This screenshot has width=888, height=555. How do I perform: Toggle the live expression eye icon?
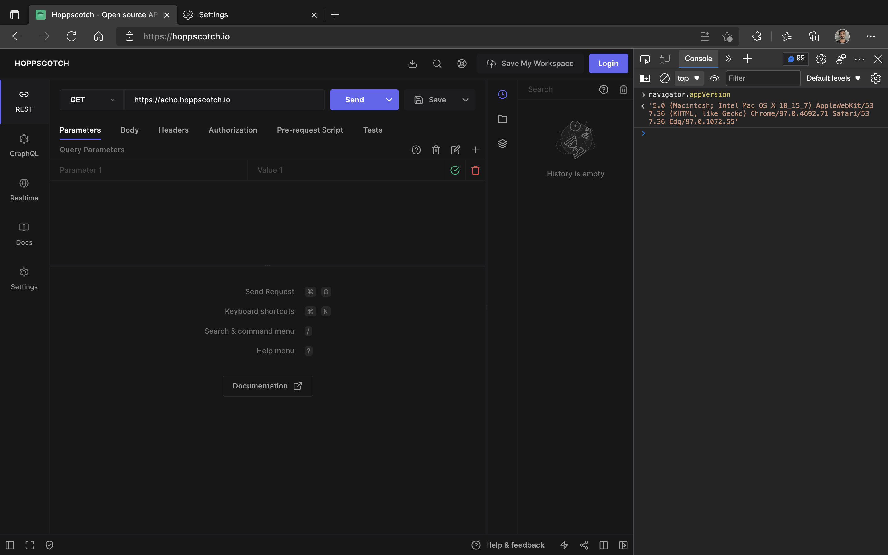pos(714,78)
